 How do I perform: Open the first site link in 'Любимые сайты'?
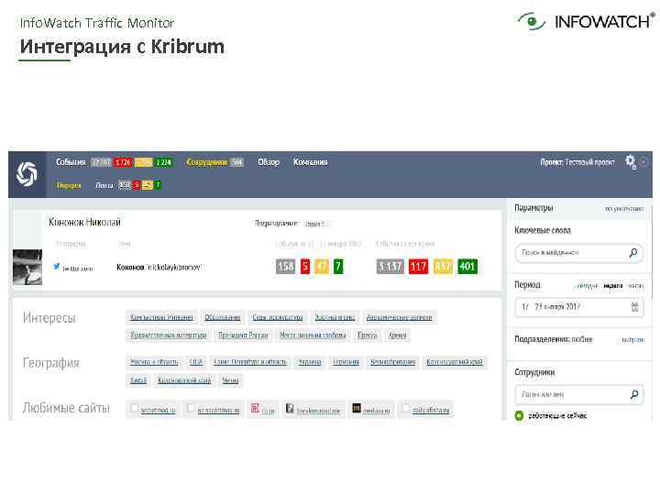(x=158, y=411)
